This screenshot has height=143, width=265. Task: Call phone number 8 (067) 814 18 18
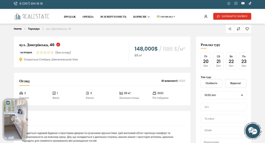[x=31, y=3]
